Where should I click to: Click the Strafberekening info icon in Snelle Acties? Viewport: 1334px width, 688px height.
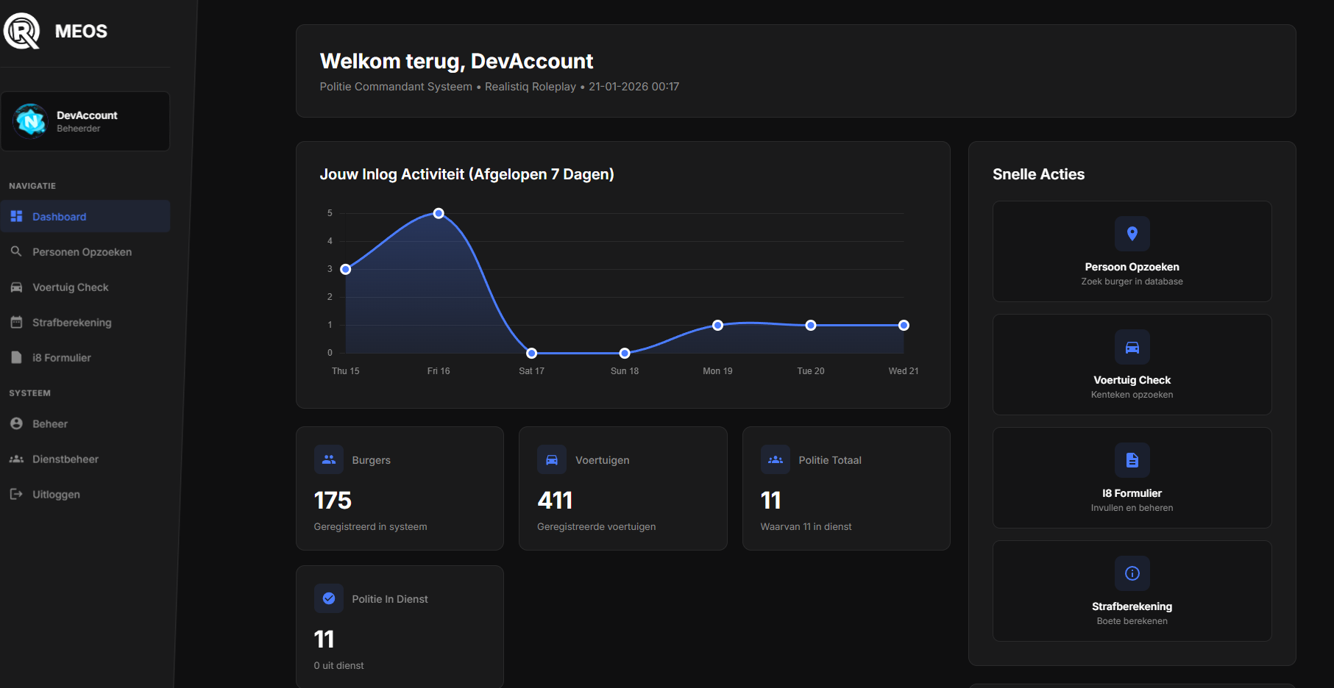click(1132, 573)
